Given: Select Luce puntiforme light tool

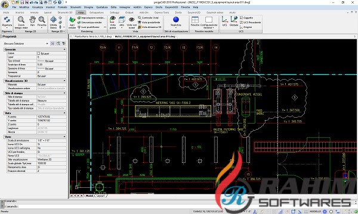Looking at the screenshot, I should (88, 27).
